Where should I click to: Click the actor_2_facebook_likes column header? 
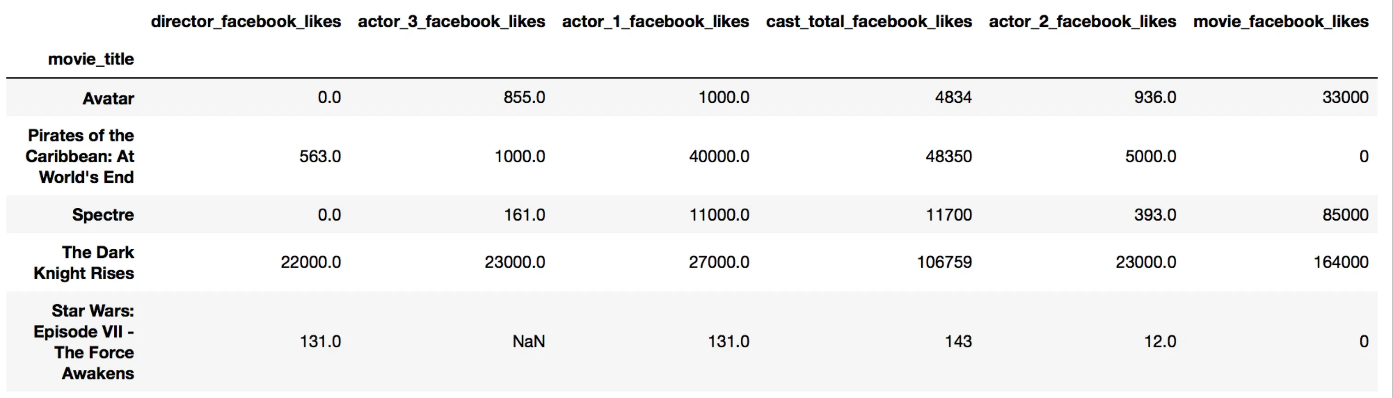(x=1082, y=22)
